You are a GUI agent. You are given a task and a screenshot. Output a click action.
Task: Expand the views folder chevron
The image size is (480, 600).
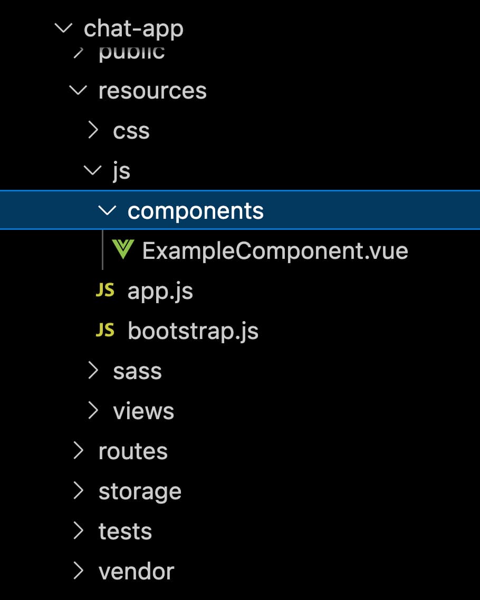[93, 410]
